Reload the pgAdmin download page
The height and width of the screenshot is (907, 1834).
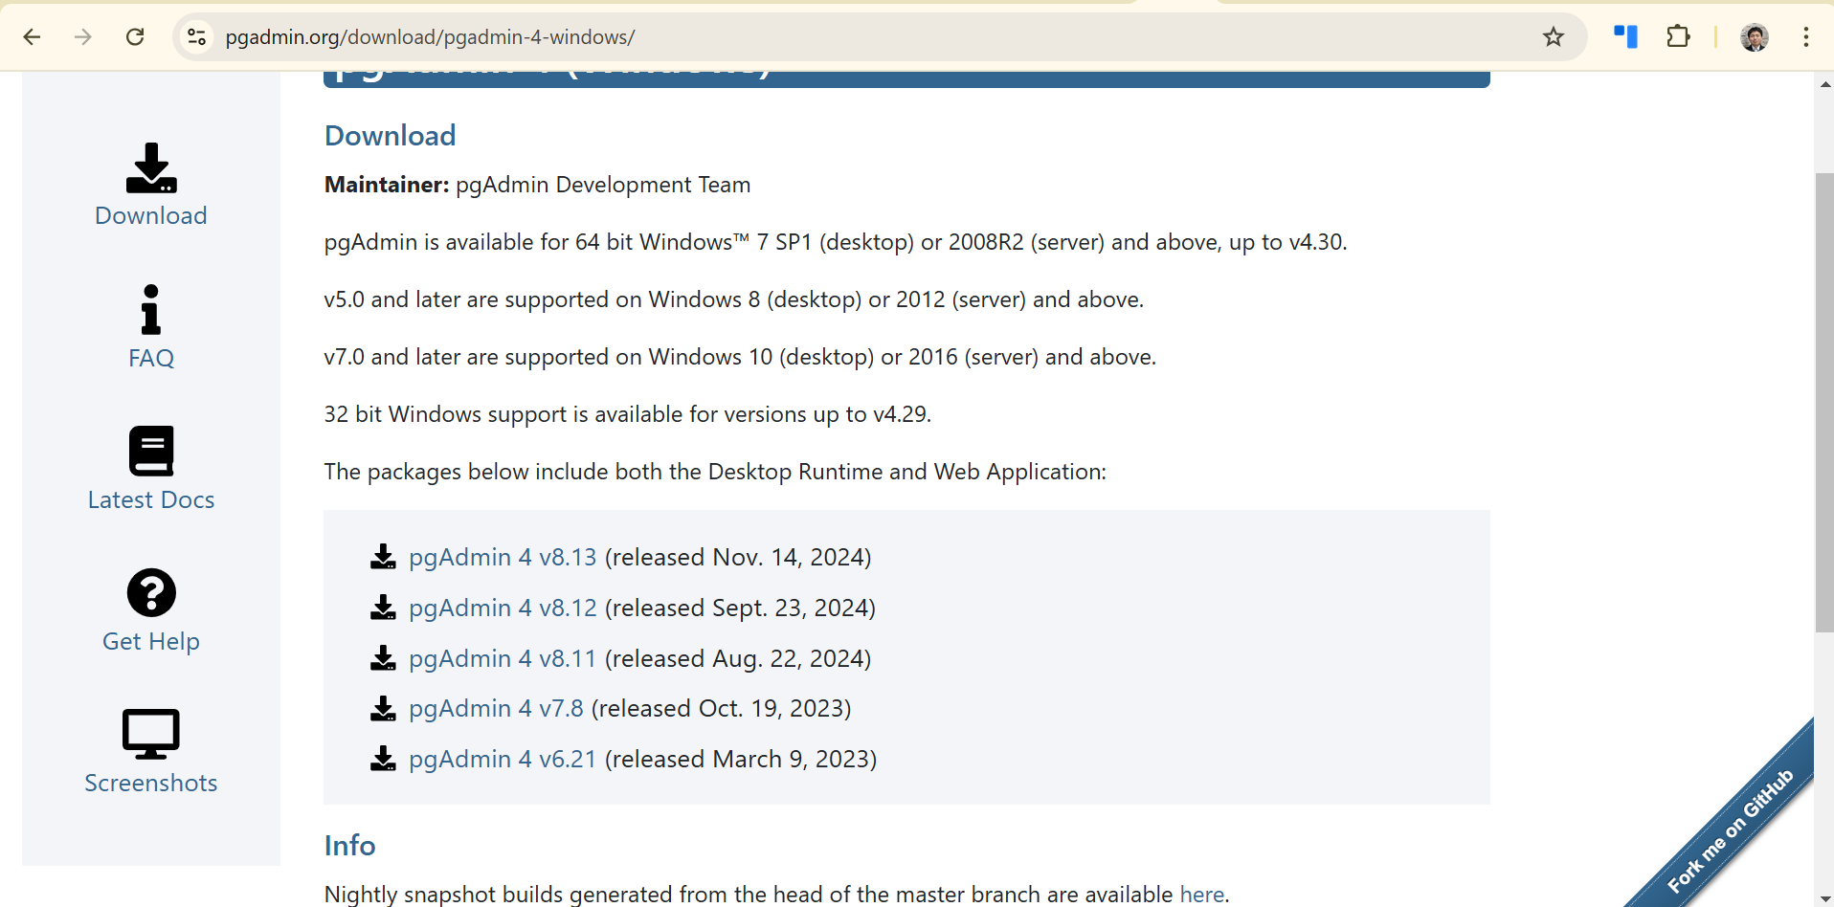(x=135, y=37)
